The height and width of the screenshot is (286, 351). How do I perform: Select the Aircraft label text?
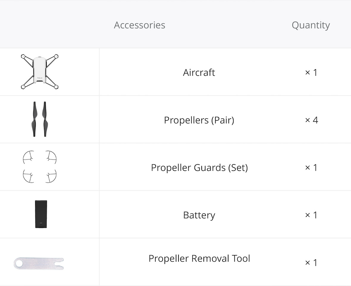pyautogui.click(x=199, y=73)
